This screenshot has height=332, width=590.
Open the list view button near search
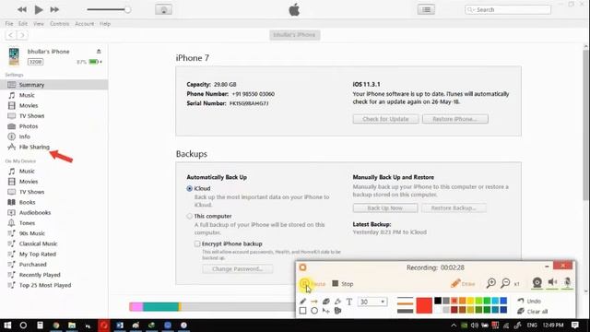pyautogui.click(x=426, y=9)
